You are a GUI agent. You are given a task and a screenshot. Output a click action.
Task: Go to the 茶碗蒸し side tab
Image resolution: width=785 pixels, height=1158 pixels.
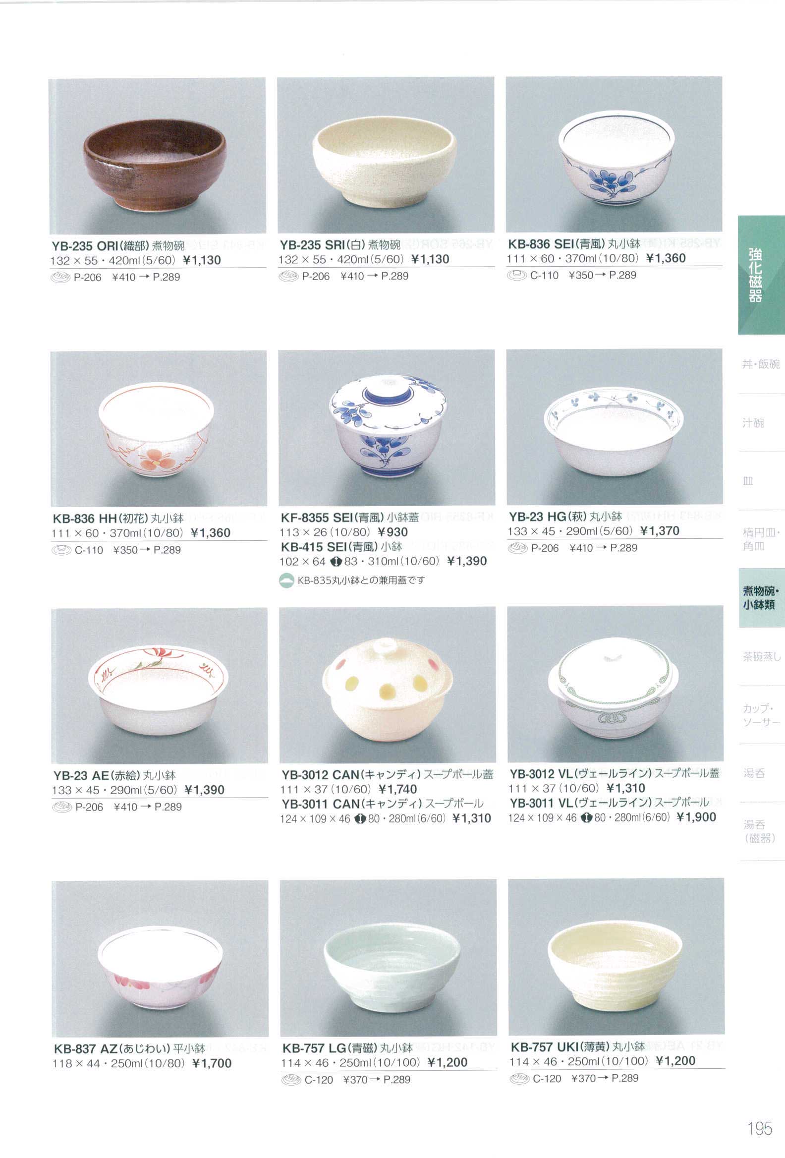761,657
